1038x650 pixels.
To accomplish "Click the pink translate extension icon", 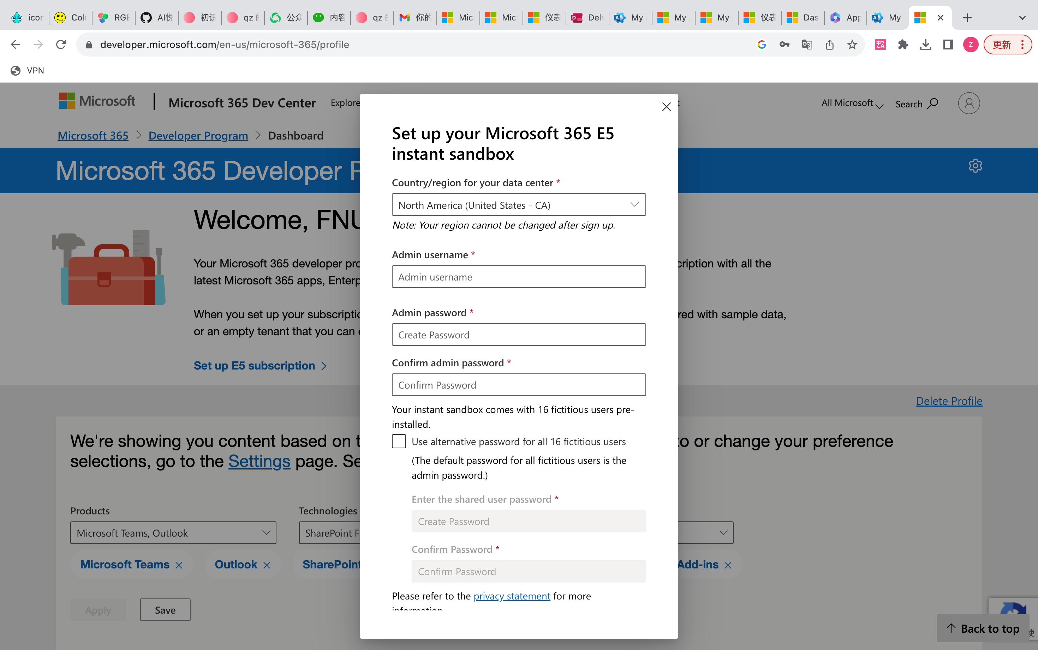I will click(x=880, y=44).
